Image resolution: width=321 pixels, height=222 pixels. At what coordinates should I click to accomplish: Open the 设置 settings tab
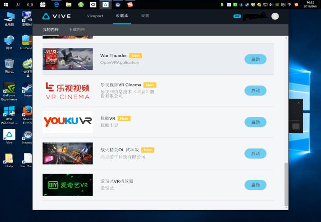tap(145, 16)
